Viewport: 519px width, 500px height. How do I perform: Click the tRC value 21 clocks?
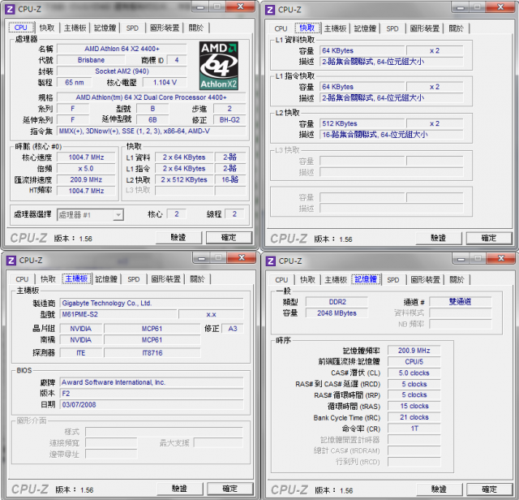(x=414, y=417)
